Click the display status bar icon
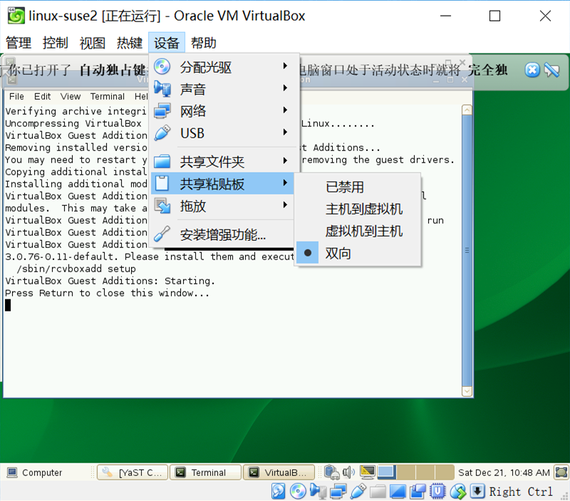 click(398, 491)
